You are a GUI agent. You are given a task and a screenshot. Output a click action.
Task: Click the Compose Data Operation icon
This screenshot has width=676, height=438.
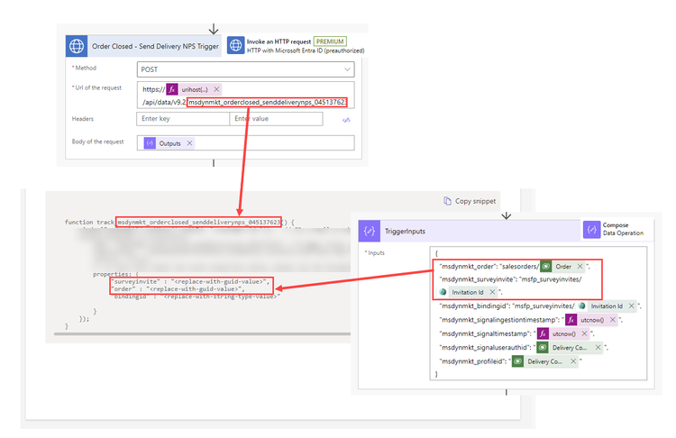(591, 229)
